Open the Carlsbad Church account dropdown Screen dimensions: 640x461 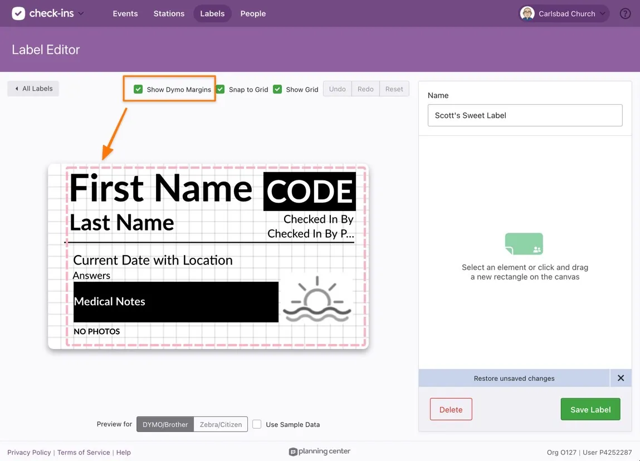pyautogui.click(x=603, y=14)
